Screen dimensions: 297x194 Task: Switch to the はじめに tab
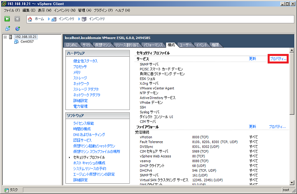click(x=72, y=45)
